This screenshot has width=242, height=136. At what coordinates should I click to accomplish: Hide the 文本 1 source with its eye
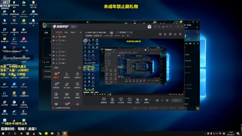[54, 59]
